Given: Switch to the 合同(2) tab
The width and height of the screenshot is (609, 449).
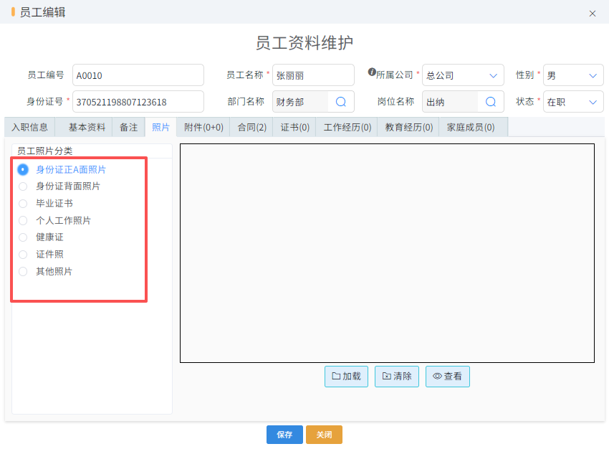Looking at the screenshot, I should [252, 127].
